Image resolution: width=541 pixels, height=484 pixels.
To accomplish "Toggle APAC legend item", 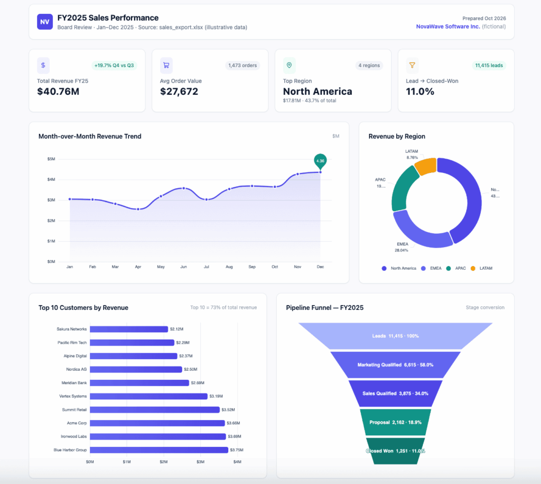I will click(456, 268).
